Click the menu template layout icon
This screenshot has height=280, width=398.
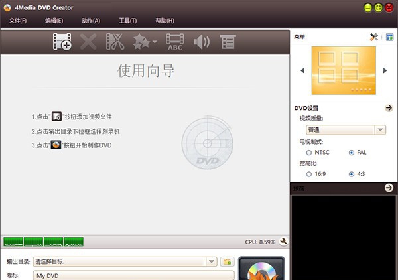389,37
